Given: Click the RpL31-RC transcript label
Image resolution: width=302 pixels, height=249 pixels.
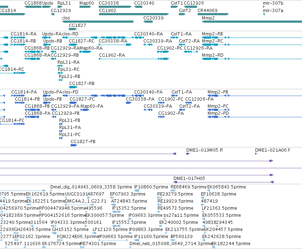Looking at the screenshot, I should click(68, 70).
